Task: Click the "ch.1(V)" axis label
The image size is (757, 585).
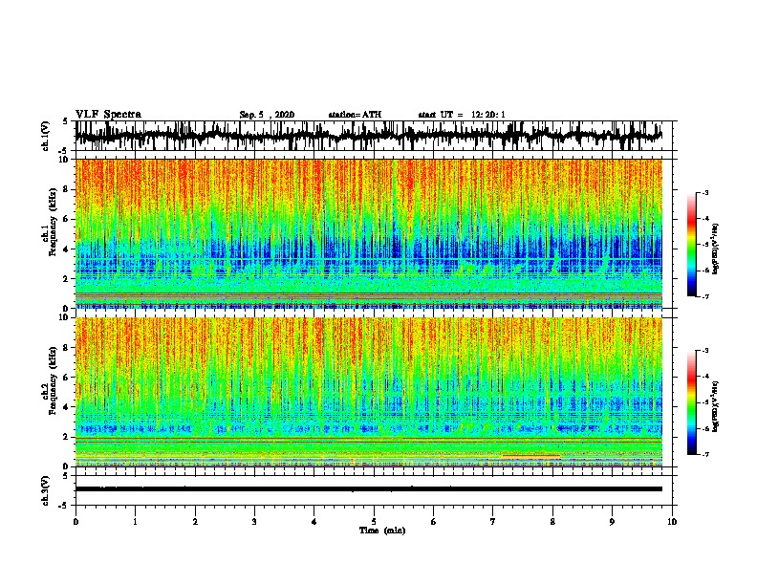Action: [x=46, y=136]
